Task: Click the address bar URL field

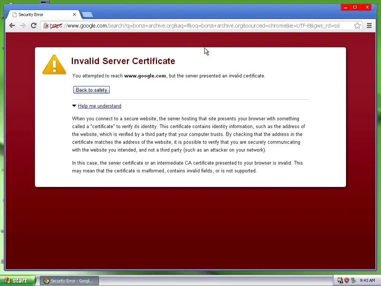Action: click(201, 26)
